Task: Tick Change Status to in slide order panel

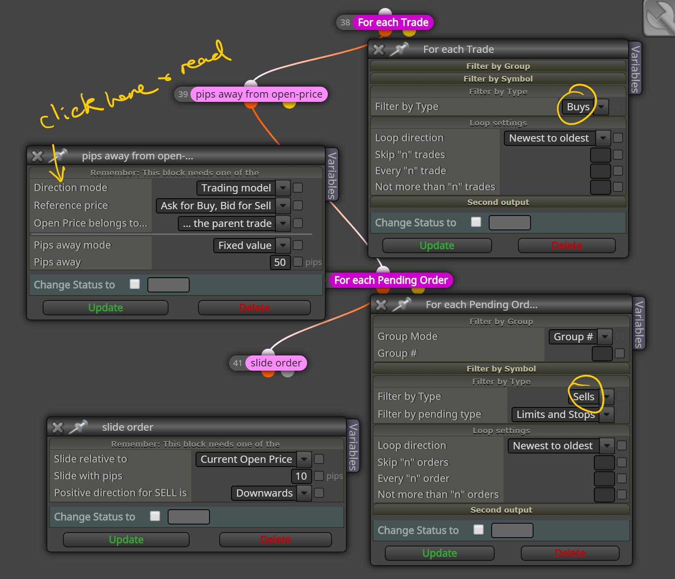Action: coord(155,516)
